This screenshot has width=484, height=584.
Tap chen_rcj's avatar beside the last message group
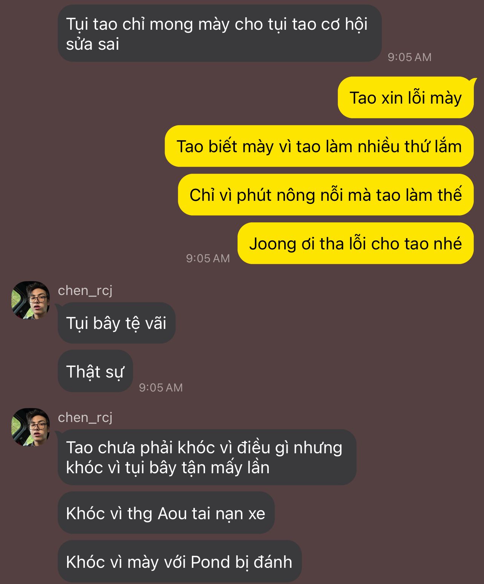click(x=31, y=427)
